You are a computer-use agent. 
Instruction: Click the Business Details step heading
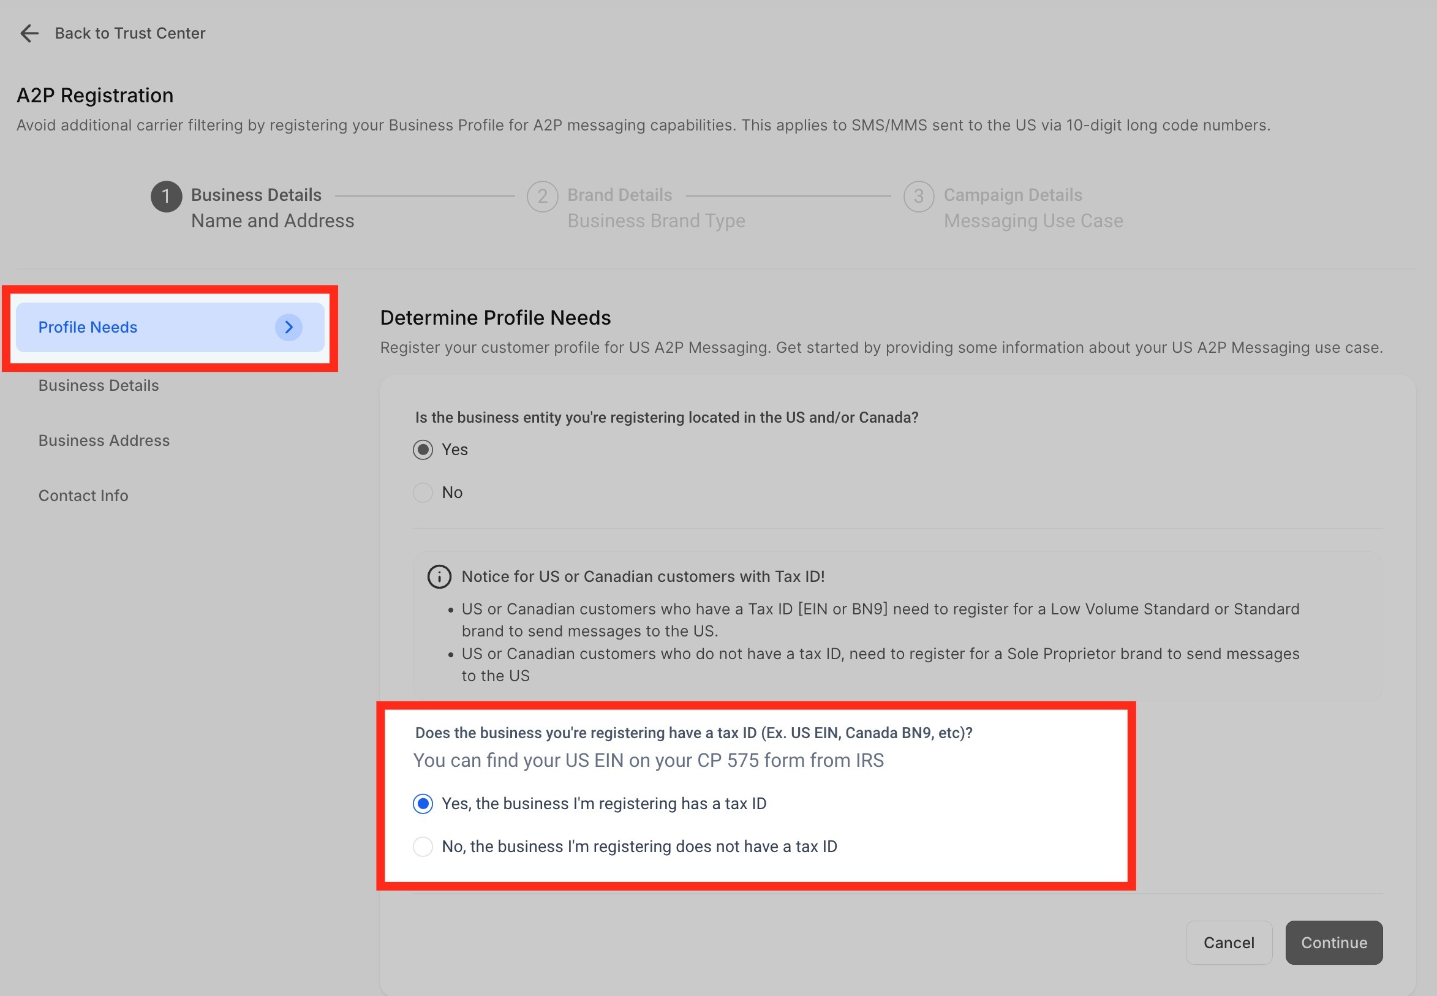point(256,195)
